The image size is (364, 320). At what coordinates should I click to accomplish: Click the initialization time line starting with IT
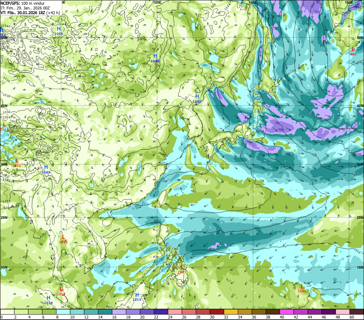coord(25,8)
